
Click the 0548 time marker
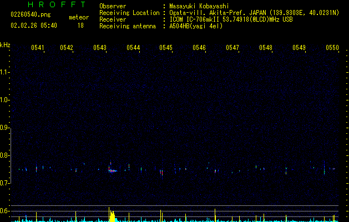tap(266, 48)
